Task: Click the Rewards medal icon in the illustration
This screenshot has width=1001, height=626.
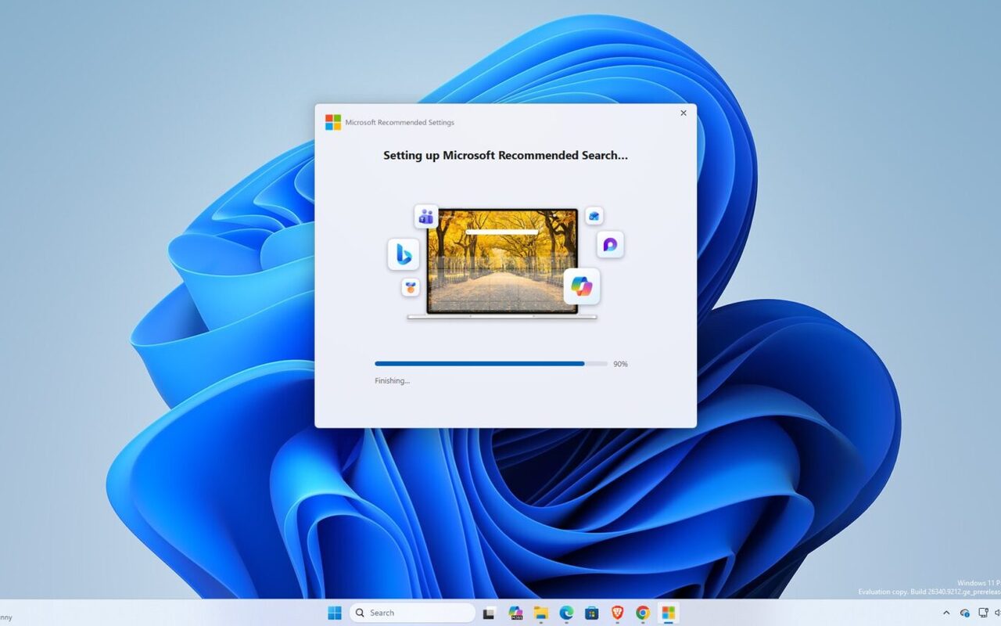Action: [411, 287]
